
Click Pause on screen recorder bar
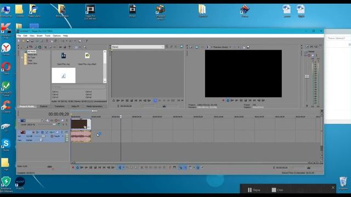(253, 190)
